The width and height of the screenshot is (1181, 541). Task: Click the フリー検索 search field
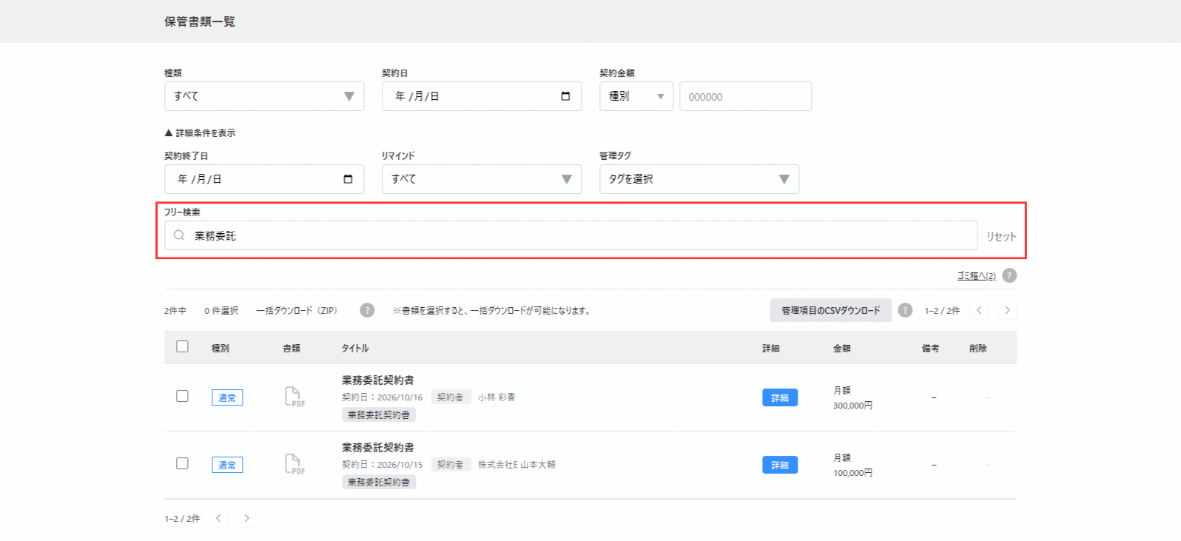click(571, 235)
